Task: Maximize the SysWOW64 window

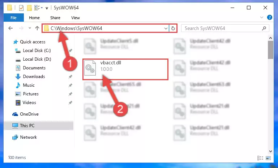Action: click(x=249, y=8)
